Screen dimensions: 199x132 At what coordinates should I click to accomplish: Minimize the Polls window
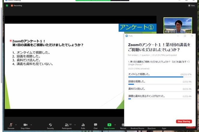[x=178, y=36]
